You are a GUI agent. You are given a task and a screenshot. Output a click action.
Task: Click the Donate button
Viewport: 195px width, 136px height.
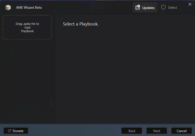tap(16, 131)
